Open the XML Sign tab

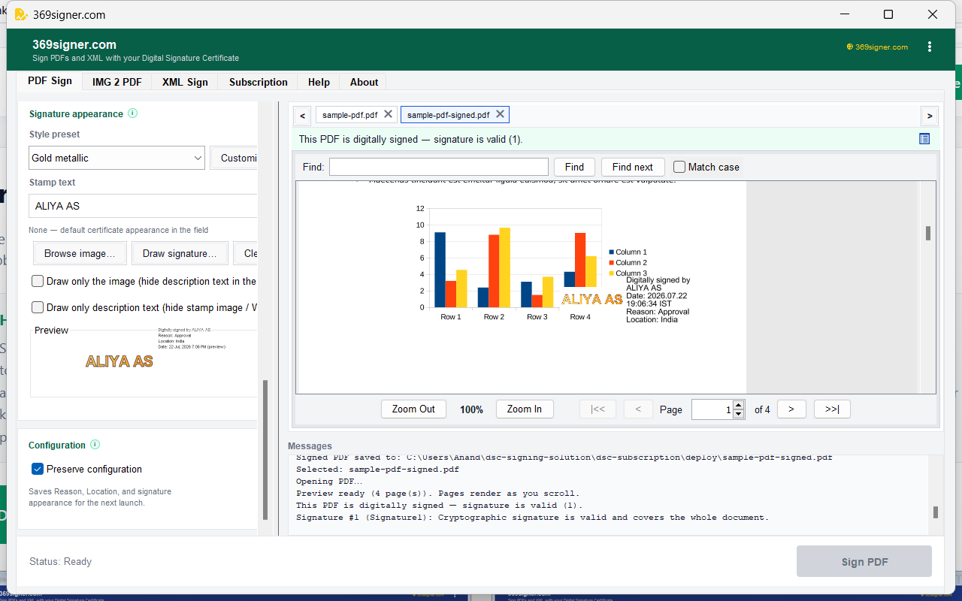(185, 82)
